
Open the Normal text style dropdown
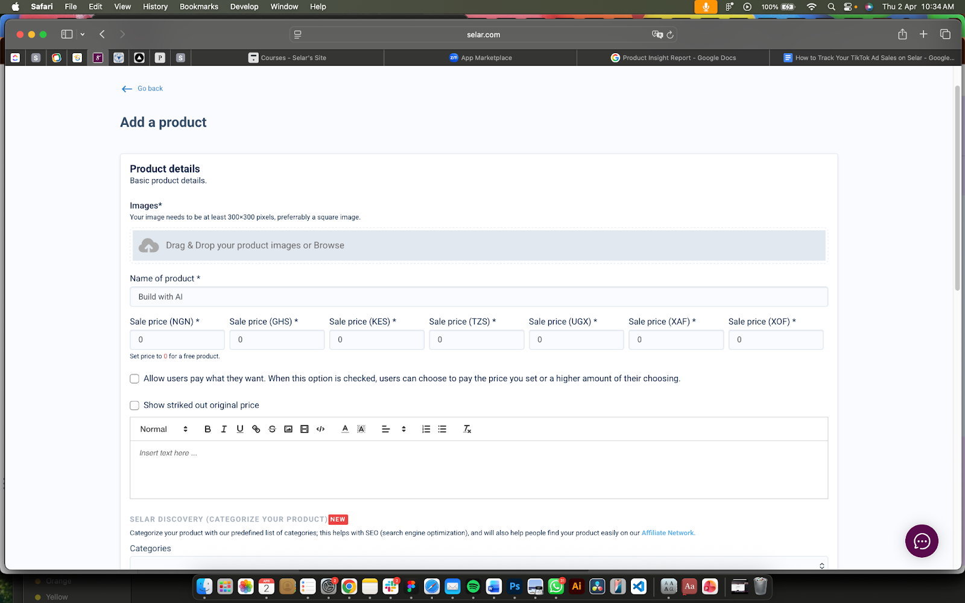click(163, 429)
